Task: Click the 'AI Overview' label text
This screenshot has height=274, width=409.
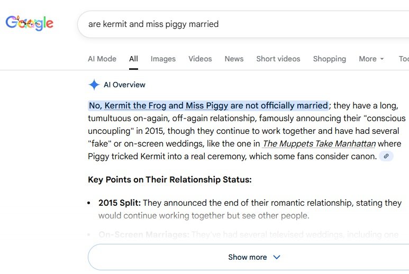Action: (x=124, y=85)
